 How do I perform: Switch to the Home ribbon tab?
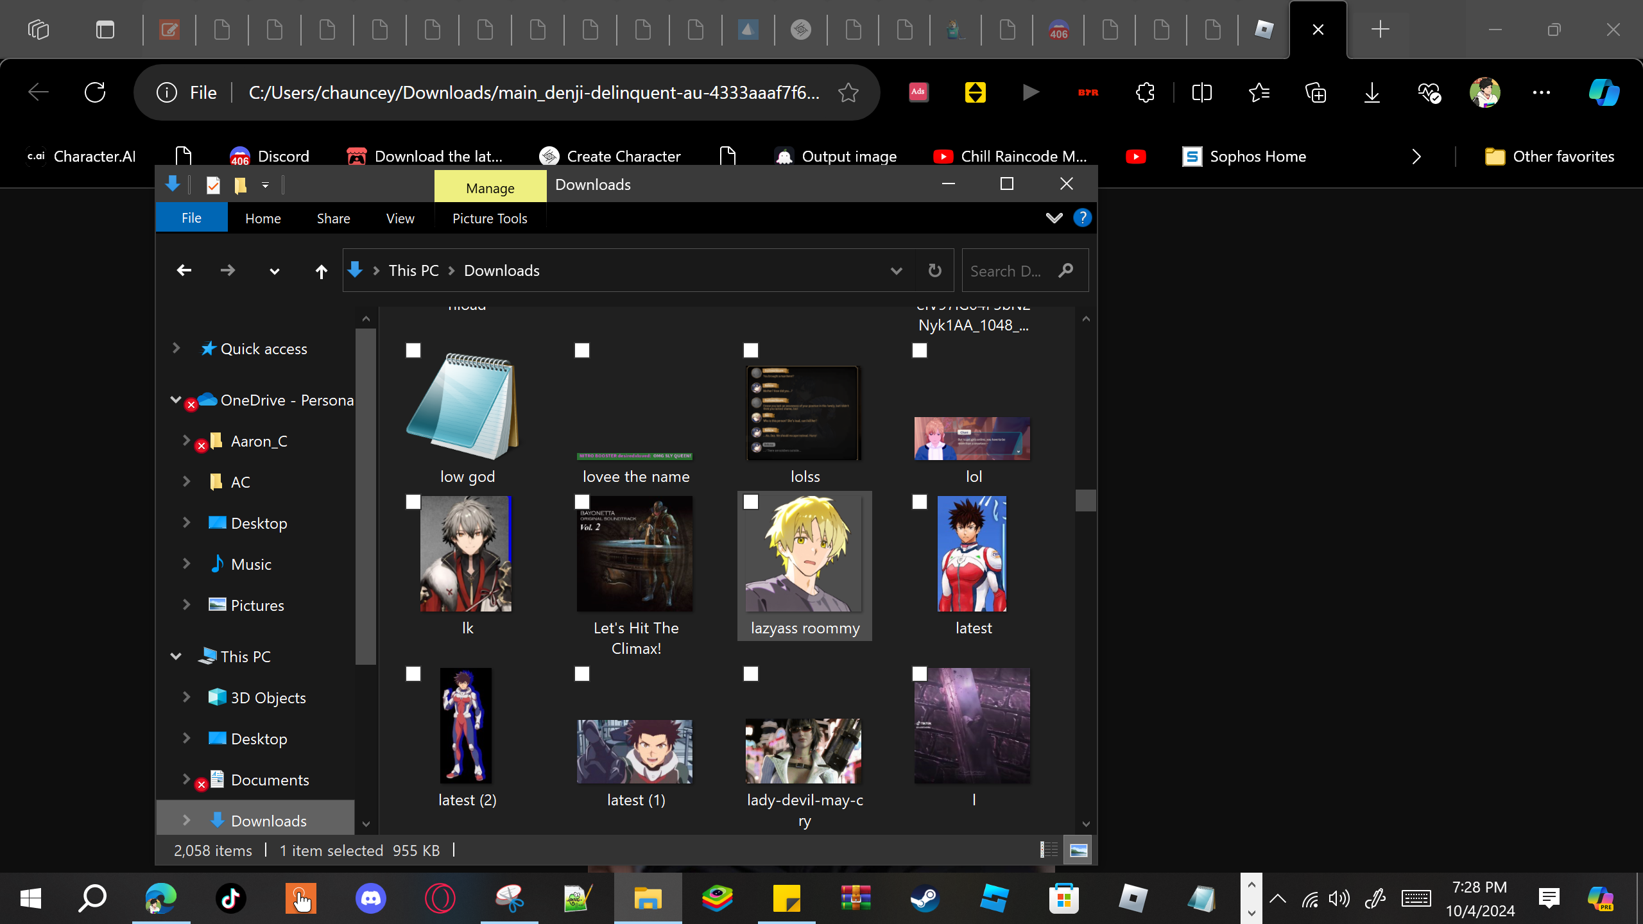coord(263,218)
